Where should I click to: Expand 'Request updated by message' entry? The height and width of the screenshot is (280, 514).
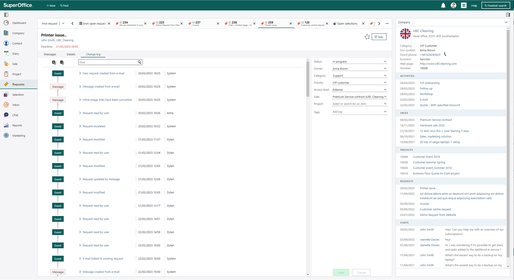point(80,179)
